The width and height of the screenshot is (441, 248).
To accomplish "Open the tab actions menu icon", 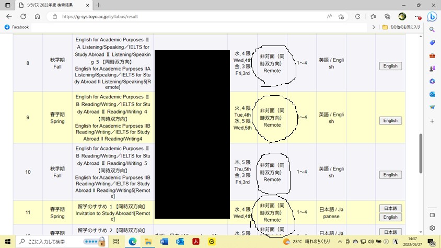I will tap(8, 5).
